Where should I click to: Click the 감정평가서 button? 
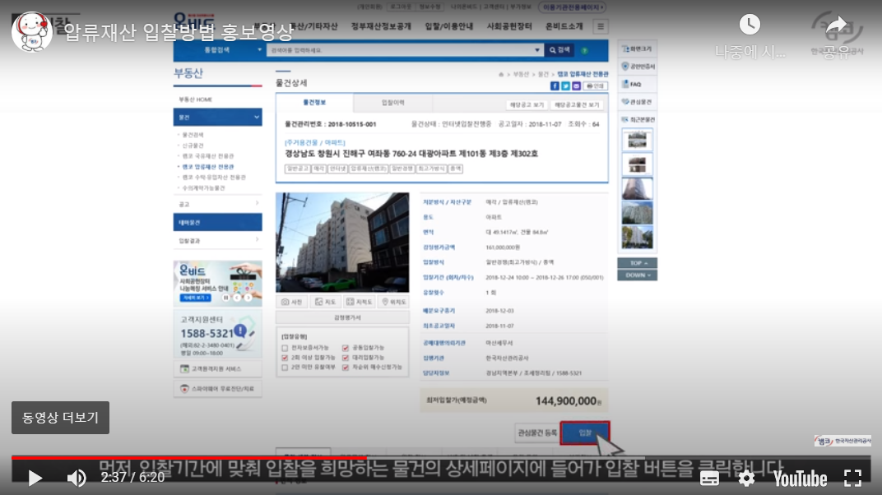click(x=342, y=318)
